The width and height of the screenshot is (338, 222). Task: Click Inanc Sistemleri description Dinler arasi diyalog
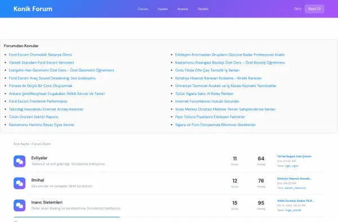point(76,209)
